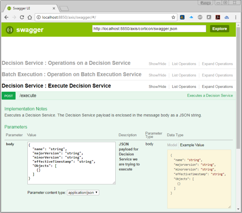
Task: Open the Chrome three-dot menu
Action: click(236, 17)
